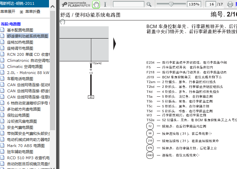Image resolution: width=237 pixels, height=169 pixels.
Task: Open CAN 总线网络连接-驱动 entry
Action: (28, 85)
